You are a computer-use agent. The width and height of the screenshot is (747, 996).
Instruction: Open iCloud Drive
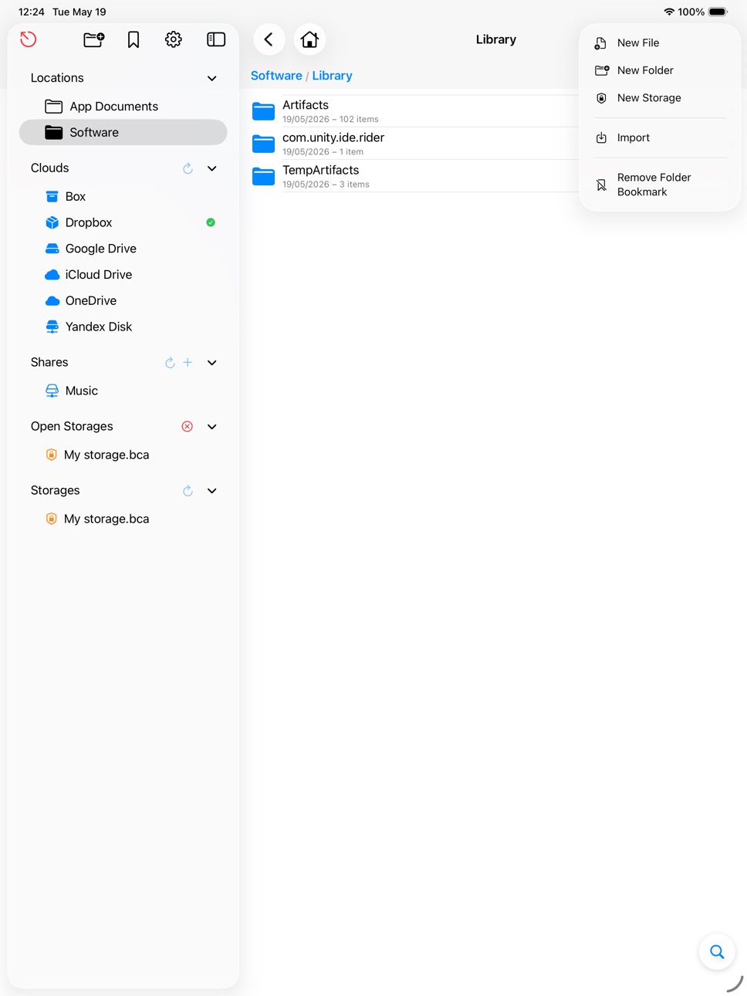click(123, 275)
